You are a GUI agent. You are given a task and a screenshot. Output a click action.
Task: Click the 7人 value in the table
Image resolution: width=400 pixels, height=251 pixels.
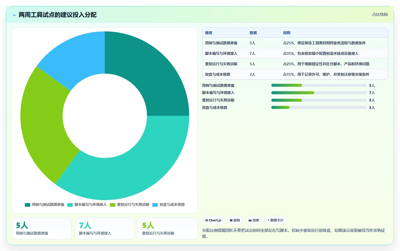252,54
